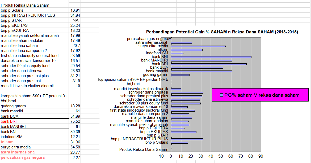Image resolution: width=311 pixels, height=163 pixels.
Task: Select the value 20.77
Action: 75,152
